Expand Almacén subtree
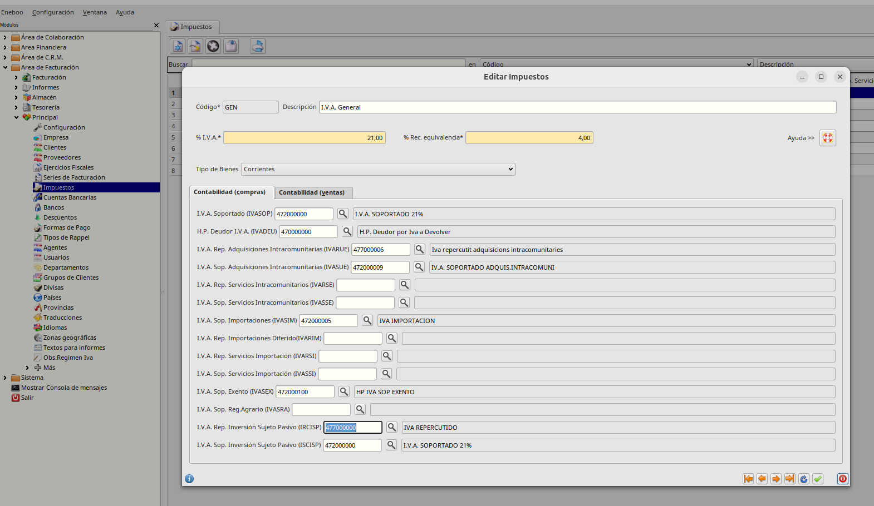874x506 pixels. click(16, 97)
